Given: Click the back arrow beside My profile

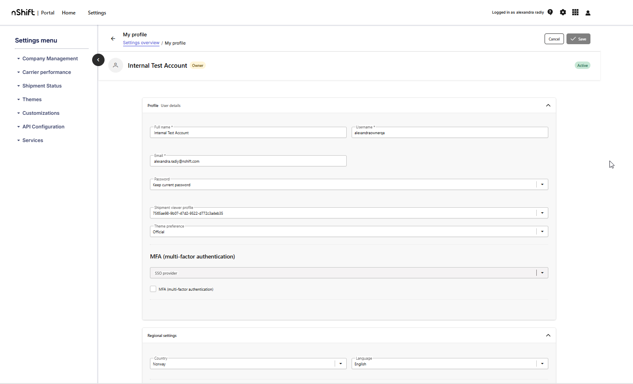Looking at the screenshot, I should coord(113,39).
